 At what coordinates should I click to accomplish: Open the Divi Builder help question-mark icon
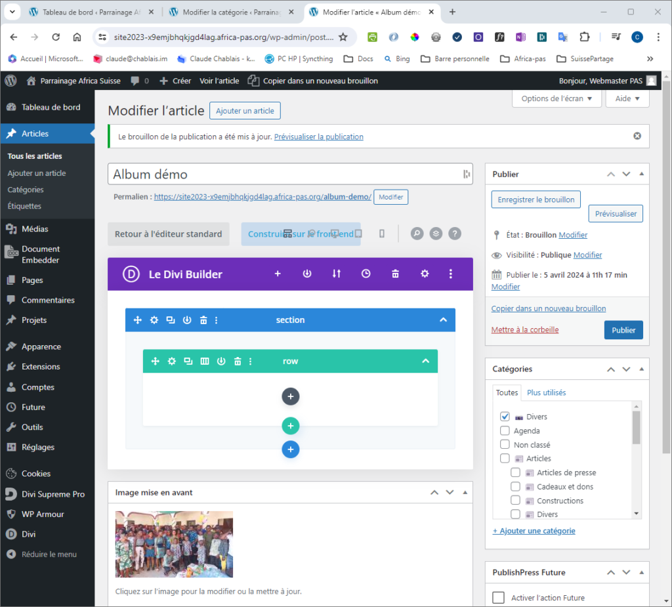[x=455, y=234]
